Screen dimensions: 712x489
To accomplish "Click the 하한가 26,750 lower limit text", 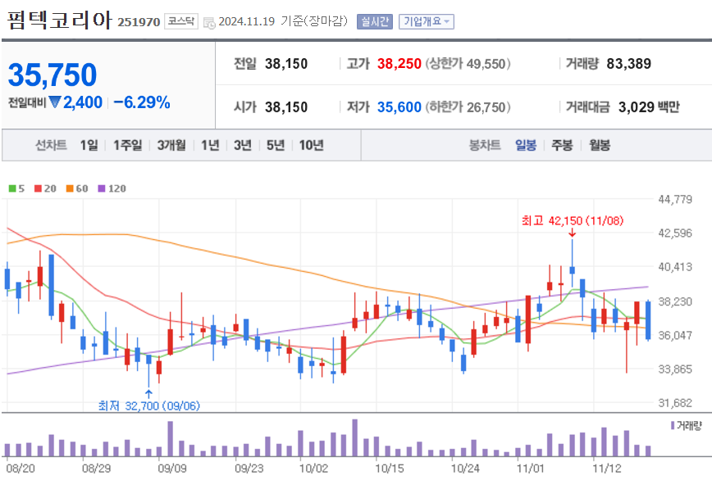I will 468,107.
